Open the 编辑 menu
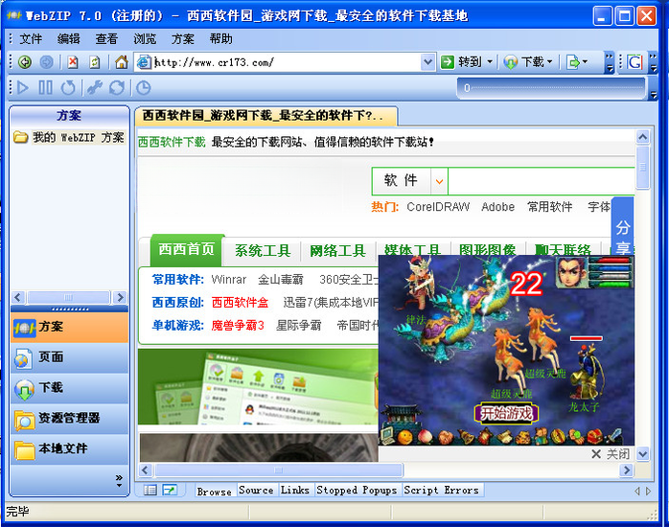 pyautogui.click(x=69, y=38)
